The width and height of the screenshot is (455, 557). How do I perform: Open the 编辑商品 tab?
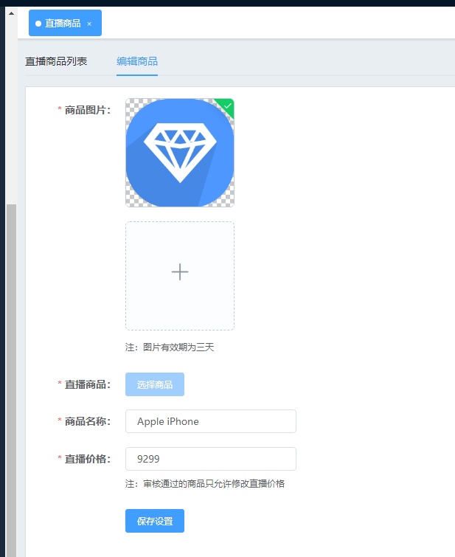pos(137,61)
